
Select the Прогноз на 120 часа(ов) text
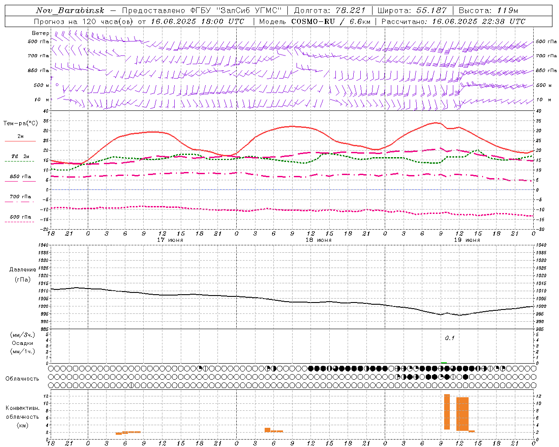pos(84,21)
